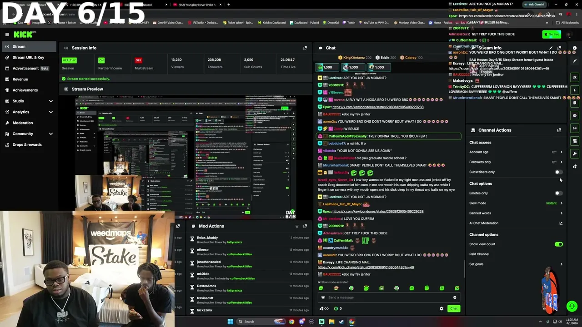The height and width of the screenshot is (327, 582).
Task: Expand the Analytics sidebar section
Action: [x=50, y=112]
